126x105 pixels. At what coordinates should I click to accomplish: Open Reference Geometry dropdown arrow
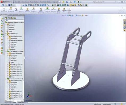53,13
